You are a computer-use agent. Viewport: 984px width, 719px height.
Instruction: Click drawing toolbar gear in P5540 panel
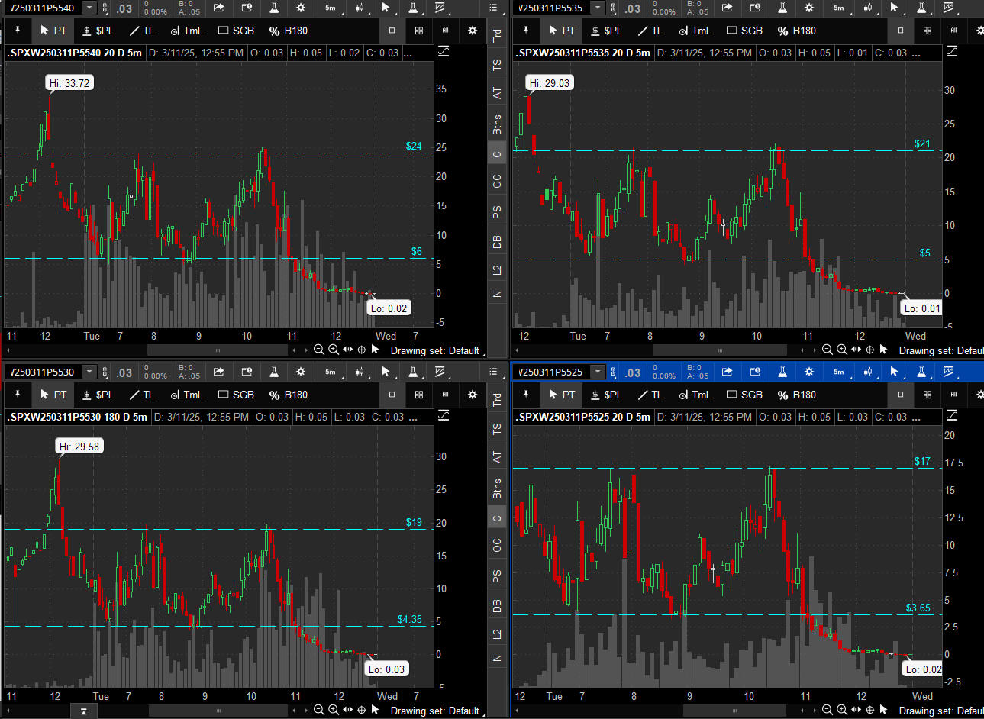[x=473, y=31]
